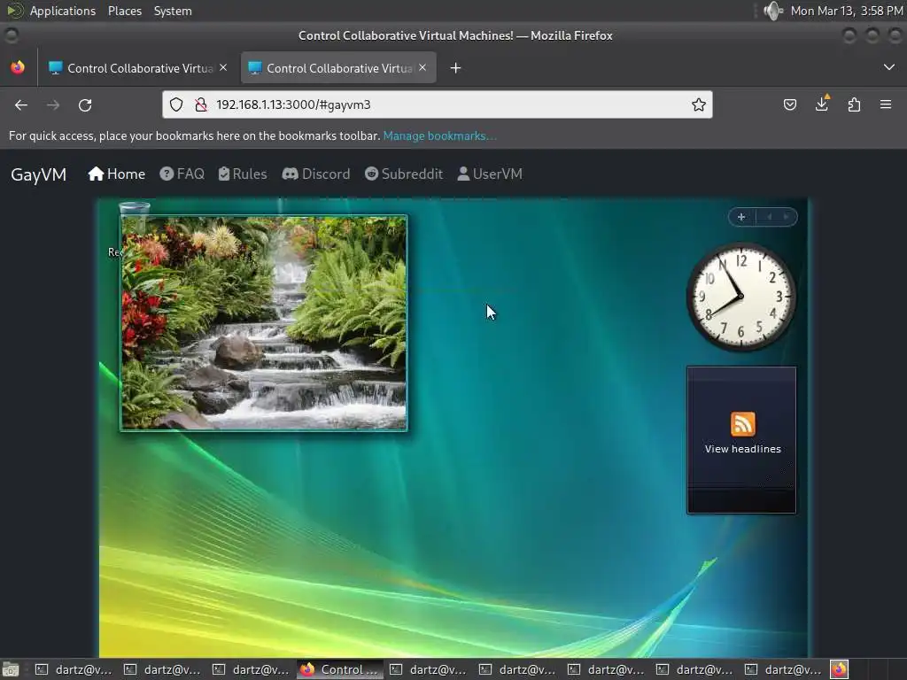
Task: Bookmark this page with the star icon
Action: click(699, 104)
